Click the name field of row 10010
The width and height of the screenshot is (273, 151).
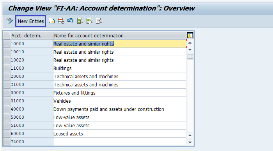(120, 52)
